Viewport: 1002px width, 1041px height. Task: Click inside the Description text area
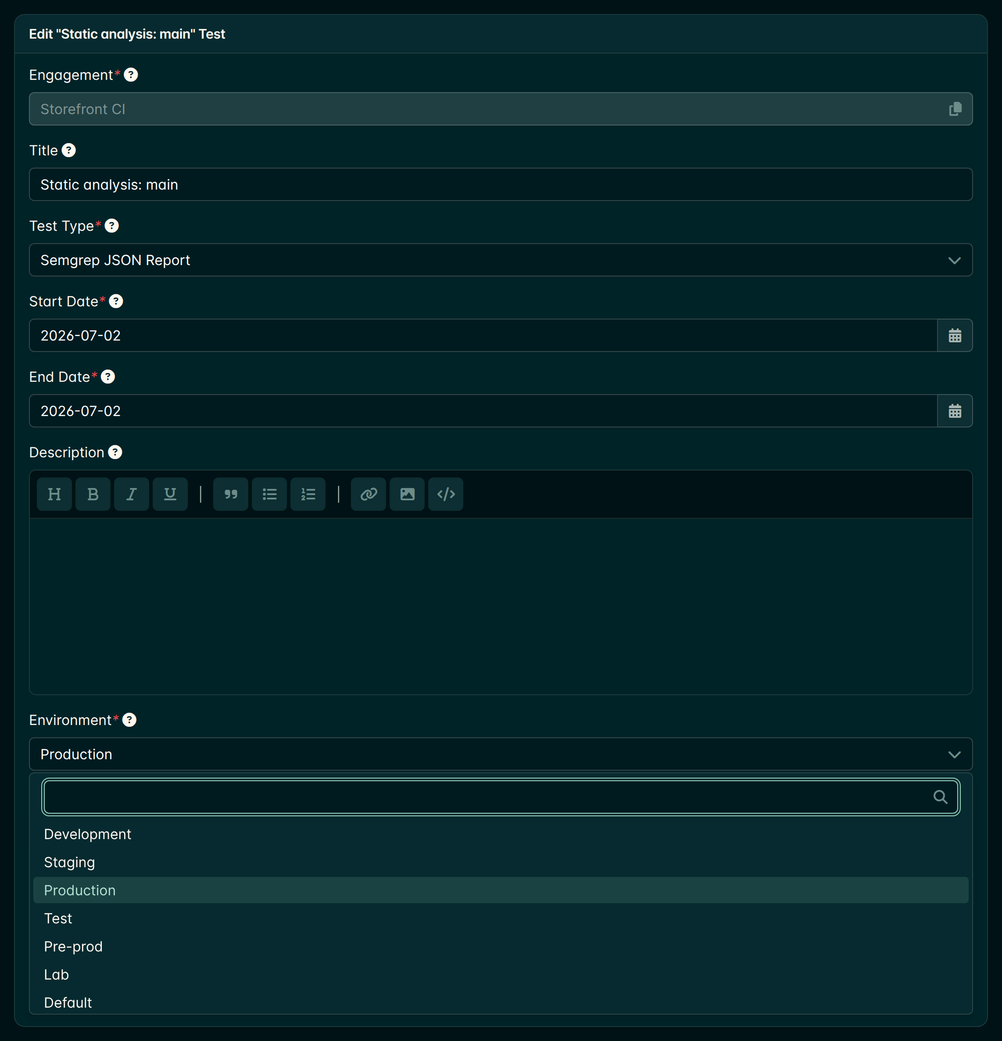pos(501,606)
